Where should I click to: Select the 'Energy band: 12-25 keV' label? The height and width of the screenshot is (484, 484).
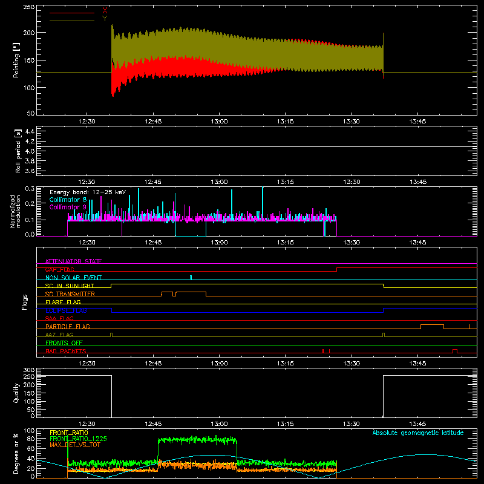(88, 192)
